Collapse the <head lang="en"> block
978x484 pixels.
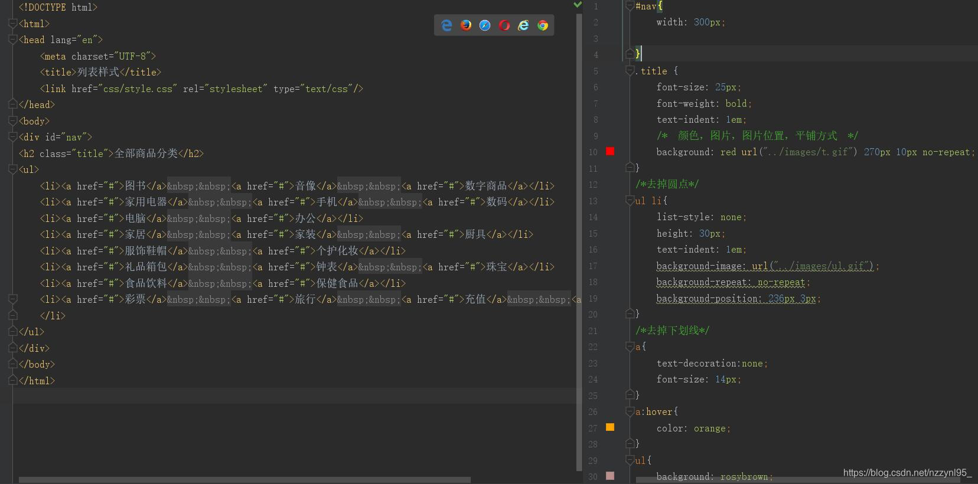[13, 40]
